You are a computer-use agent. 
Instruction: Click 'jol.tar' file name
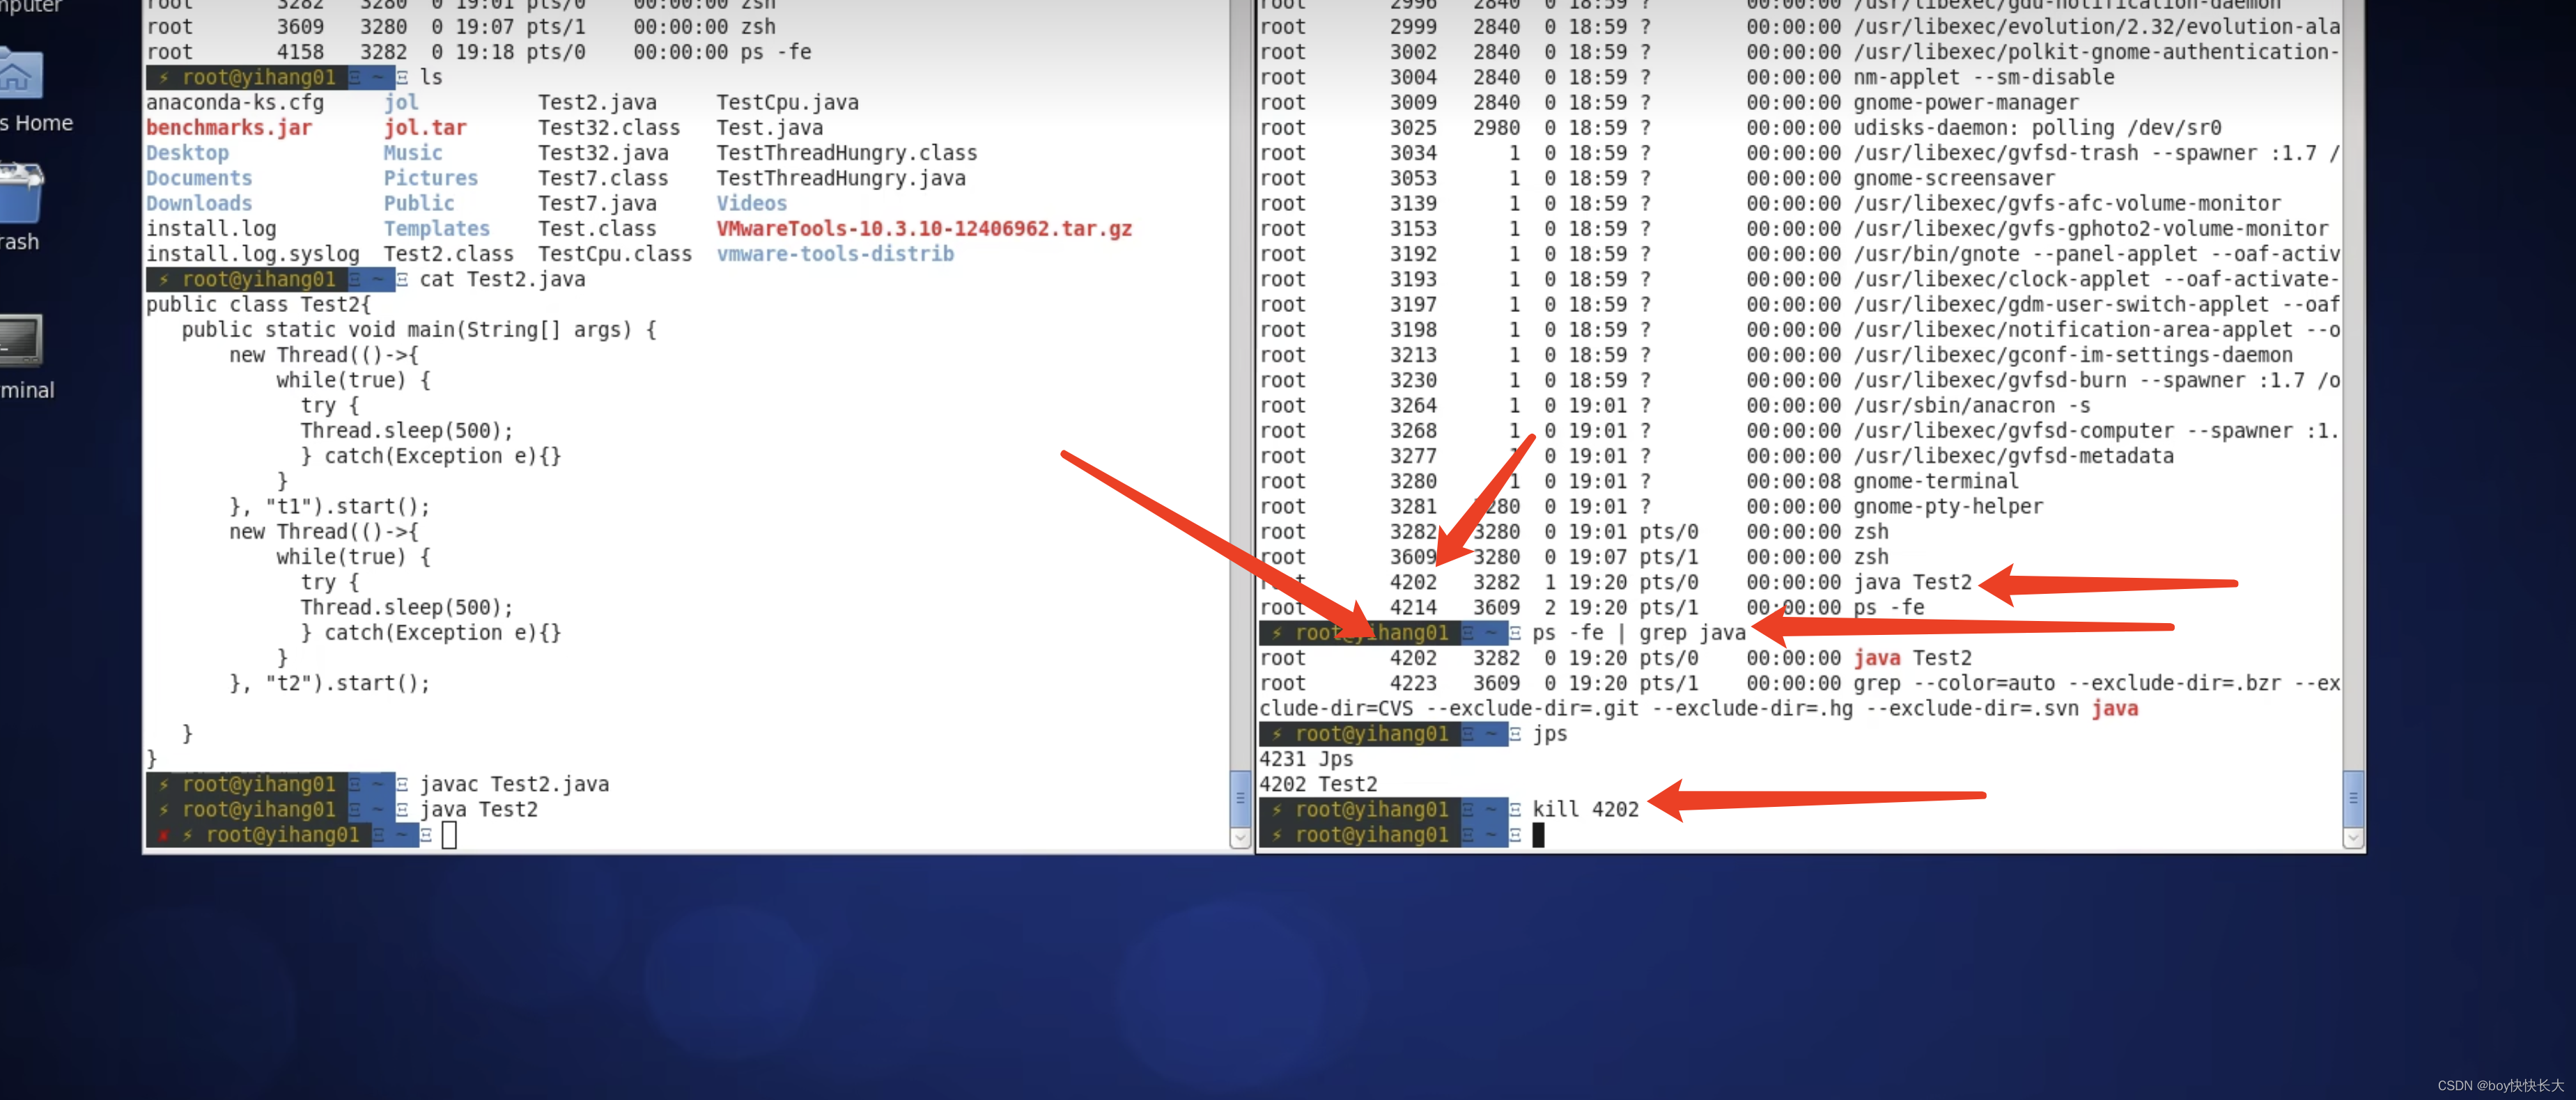pos(425,128)
